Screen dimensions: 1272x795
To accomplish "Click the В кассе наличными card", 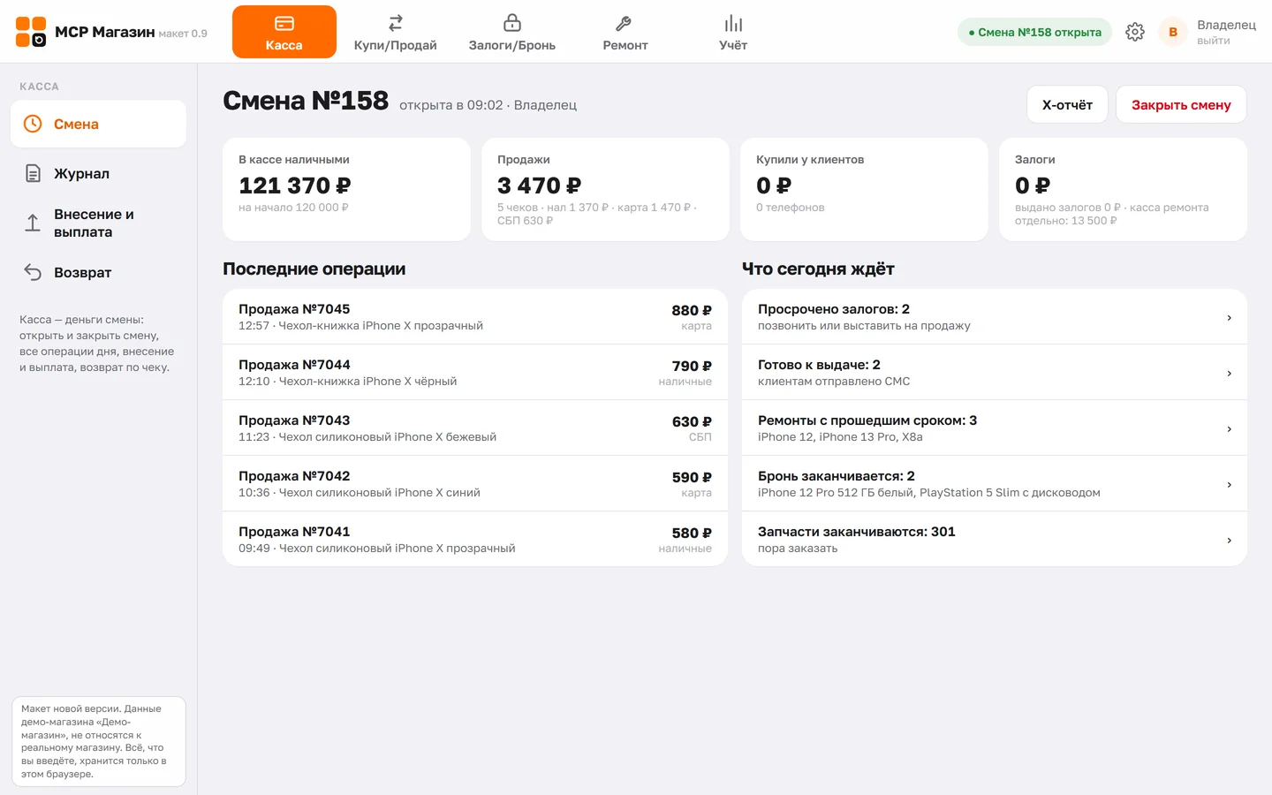I will pos(346,189).
